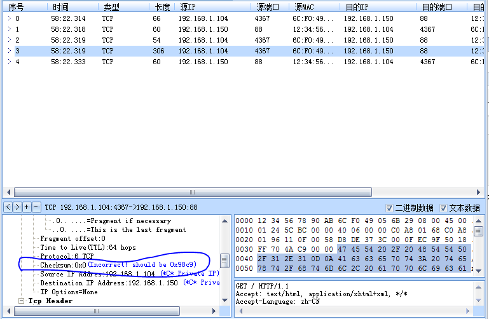Sort by the 目的IP column header
489x319 pixels.
point(378,7)
